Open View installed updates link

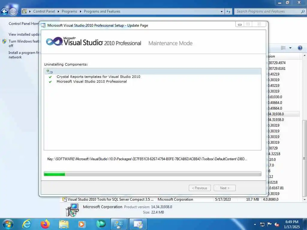(x=24, y=34)
